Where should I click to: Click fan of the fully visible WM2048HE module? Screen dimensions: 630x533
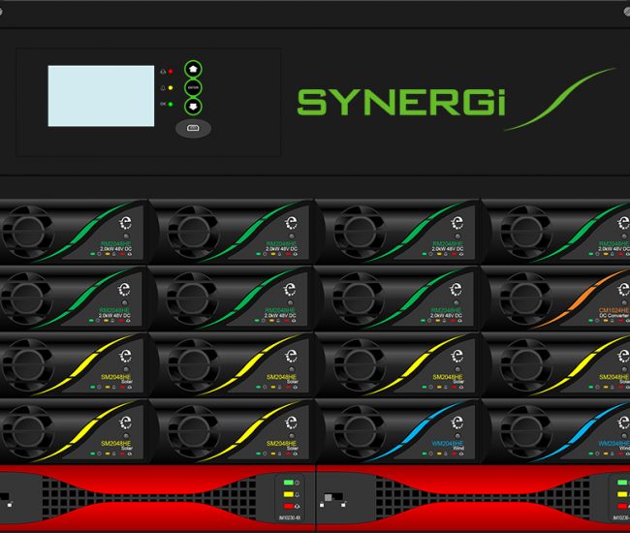[360, 431]
